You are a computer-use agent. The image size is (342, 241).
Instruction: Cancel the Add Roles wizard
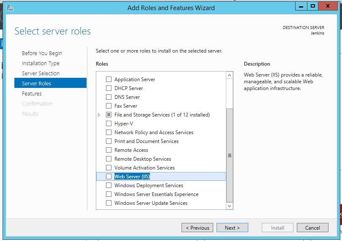click(312, 228)
